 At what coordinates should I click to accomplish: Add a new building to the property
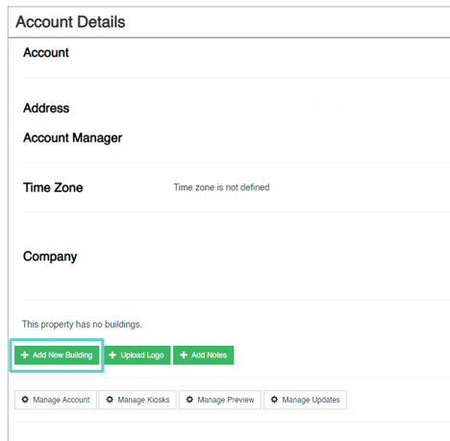[x=57, y=355]
